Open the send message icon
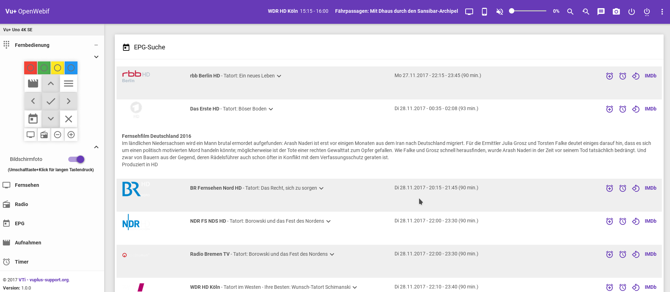 [601, 12]
